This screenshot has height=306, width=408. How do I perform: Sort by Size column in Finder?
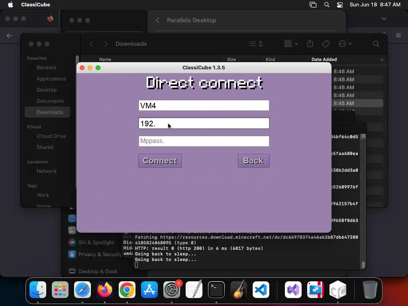coord(231,60)
